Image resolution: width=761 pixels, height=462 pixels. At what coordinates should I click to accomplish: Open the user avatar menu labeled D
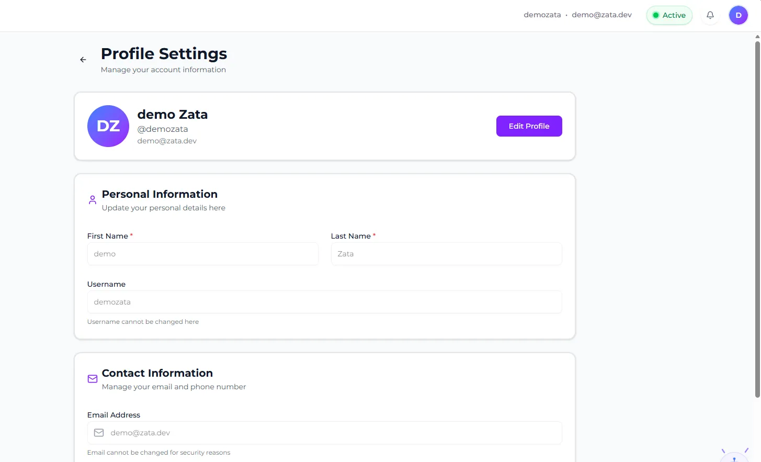739,15
